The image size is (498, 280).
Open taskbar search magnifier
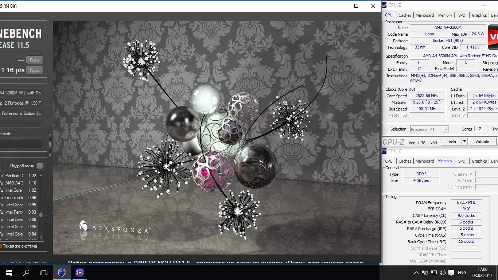coord(26,272)
